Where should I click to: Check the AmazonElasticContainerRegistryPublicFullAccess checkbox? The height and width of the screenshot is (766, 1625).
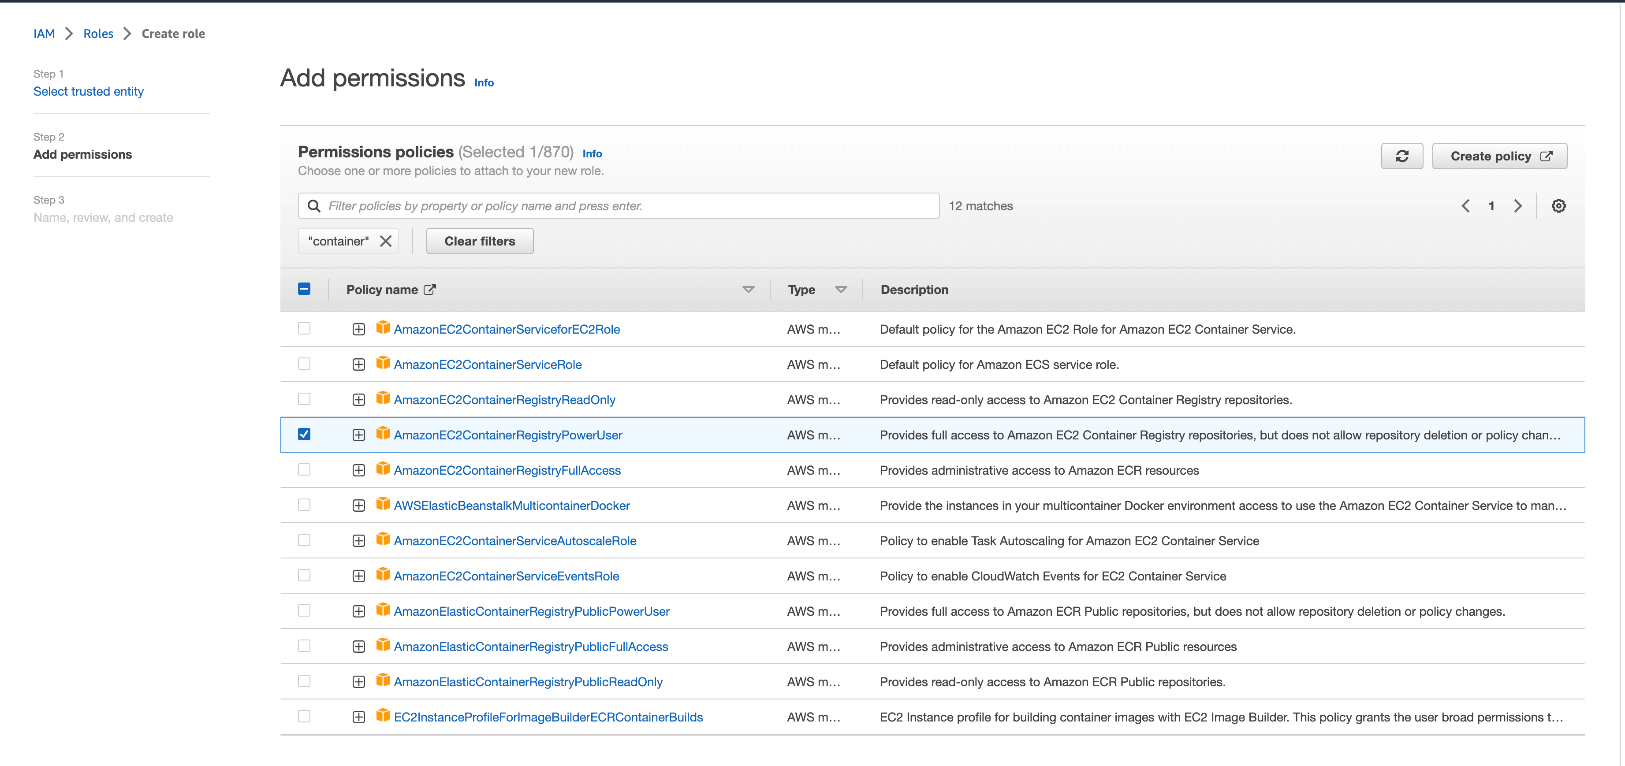pyautogui.click(x=304, y=646)
